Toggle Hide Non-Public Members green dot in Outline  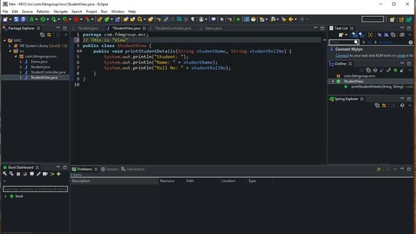(x=396, y=70)
